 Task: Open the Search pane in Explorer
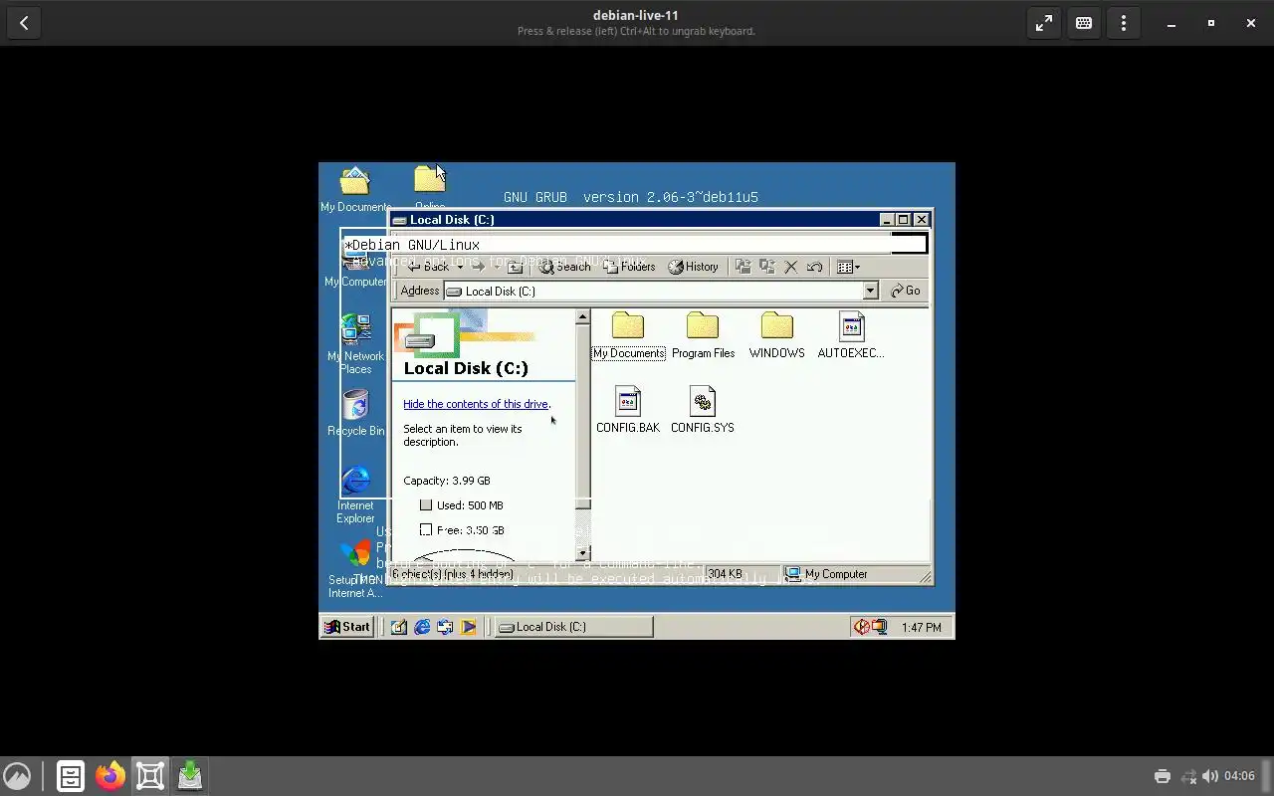565,267
